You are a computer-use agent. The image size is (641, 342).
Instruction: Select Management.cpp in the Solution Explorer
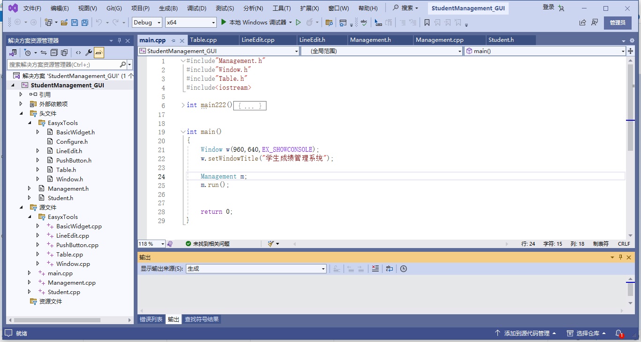pyautogui.click(x=72, y=282)
